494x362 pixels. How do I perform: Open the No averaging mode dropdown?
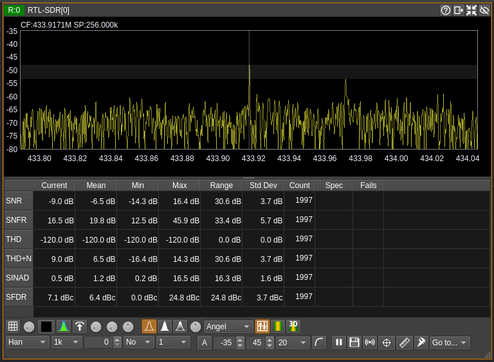click(x=139, y=342)
